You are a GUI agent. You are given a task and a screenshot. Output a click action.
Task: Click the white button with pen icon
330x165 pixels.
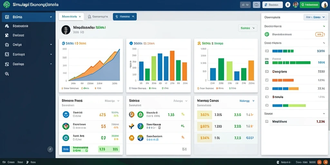[x=273, y=5]
